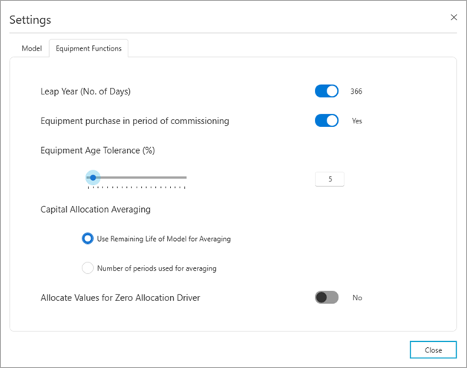The height and width of the screenshot is (368, 467).
Task: Click the 366 value beside Leap Year toggle
Action: pos(356,91)
